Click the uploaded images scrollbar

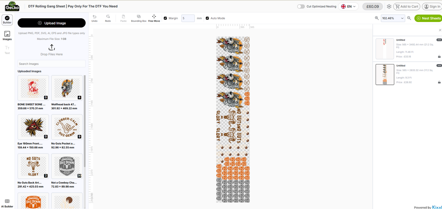click(85, 121)
